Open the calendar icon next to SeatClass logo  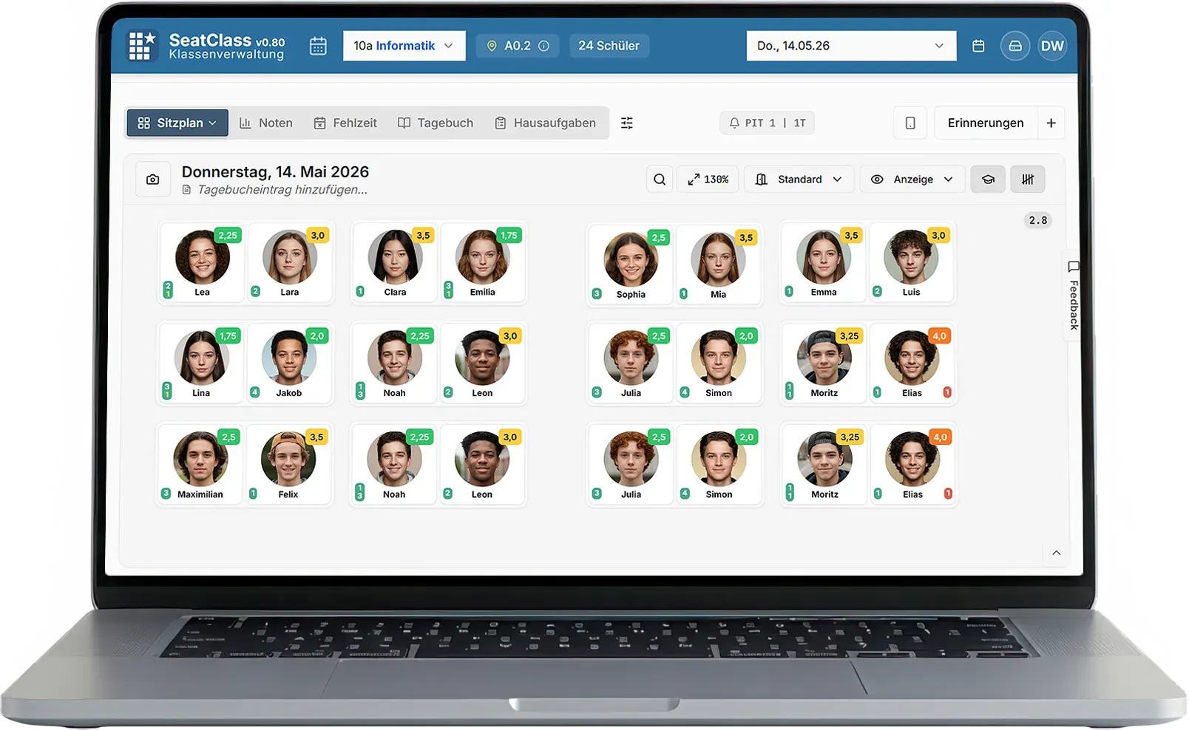coord(318,46)
